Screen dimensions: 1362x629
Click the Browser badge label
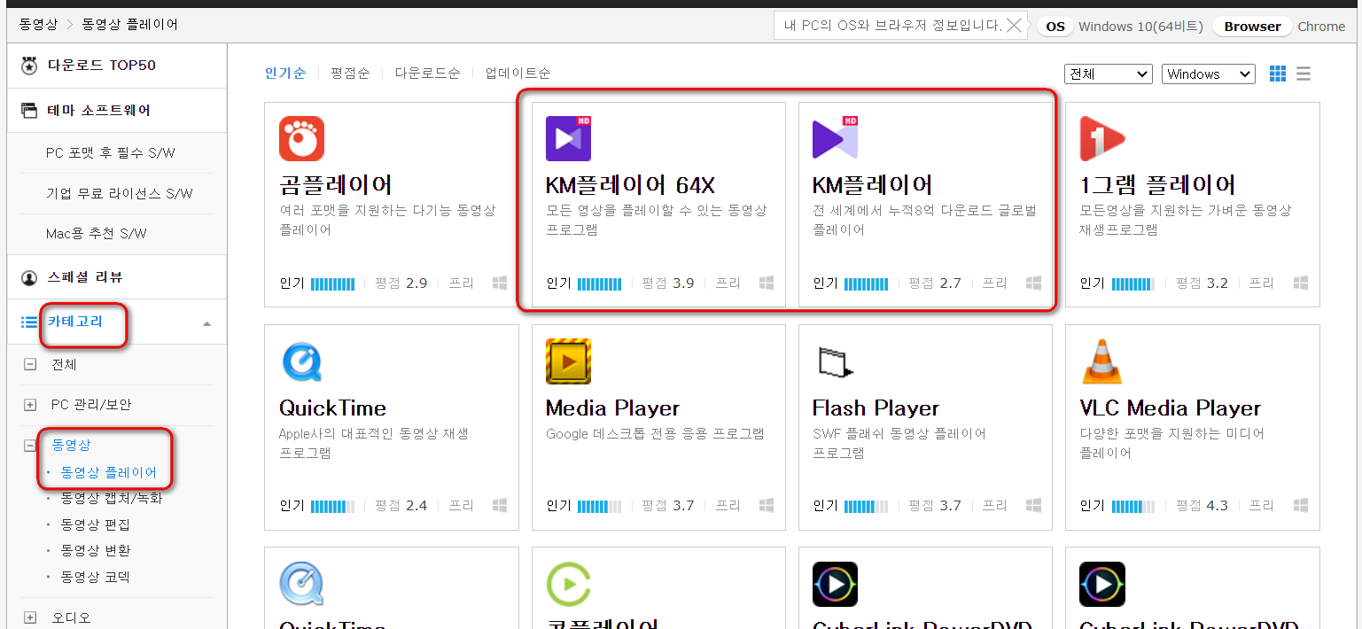pos(1252,27)
